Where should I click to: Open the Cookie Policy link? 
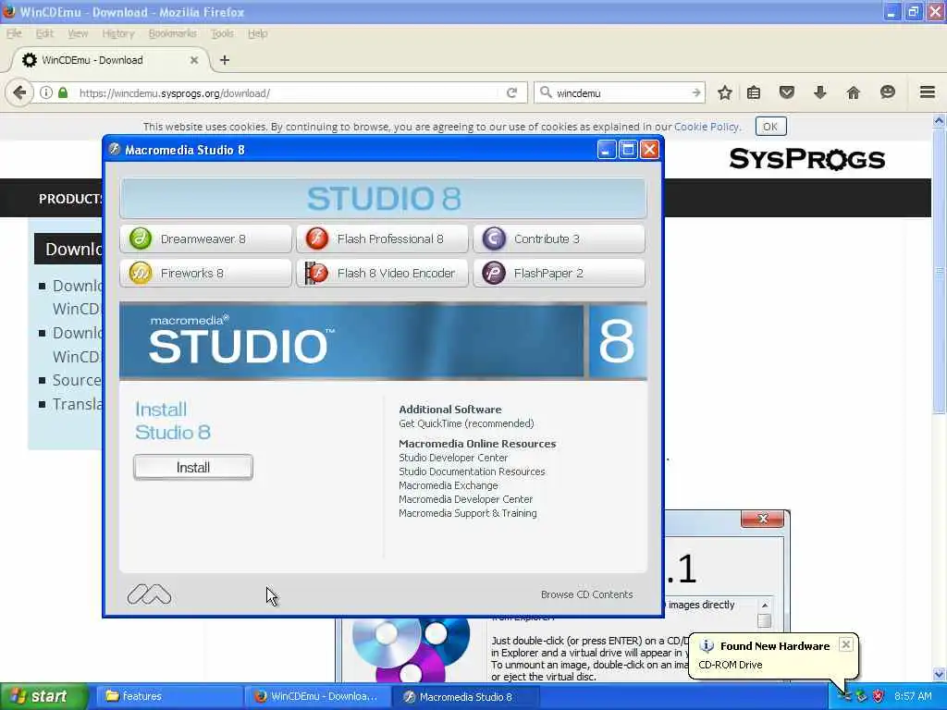coord(707,127)
